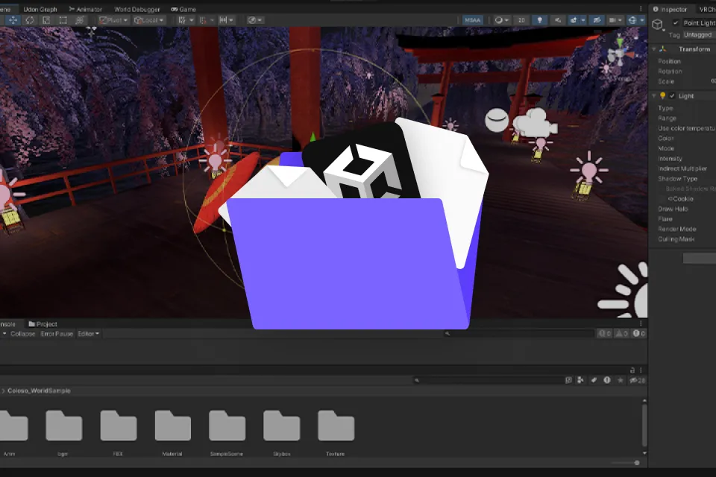Screen dimensions: 716x477
Task: Switch to the Project tab
Action: coord(43,324)
